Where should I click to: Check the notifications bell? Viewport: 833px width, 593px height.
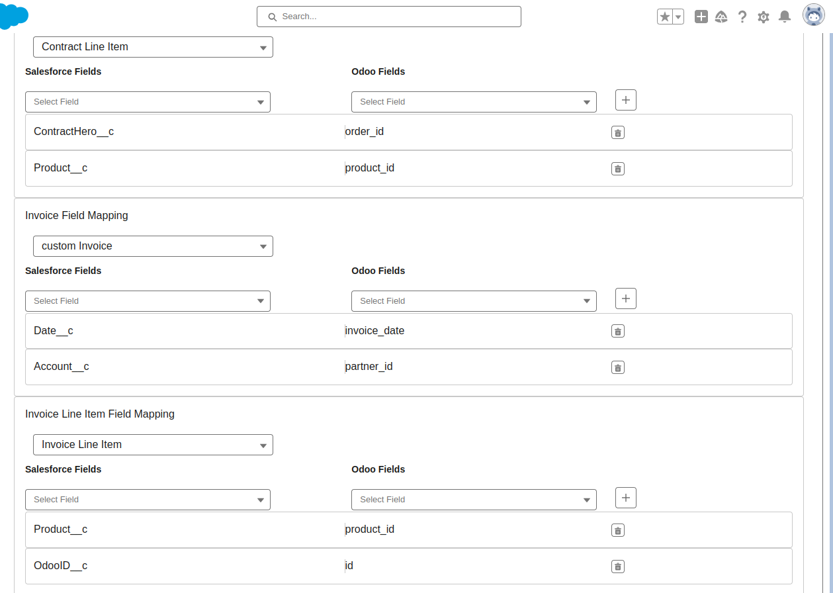[784, 17]
